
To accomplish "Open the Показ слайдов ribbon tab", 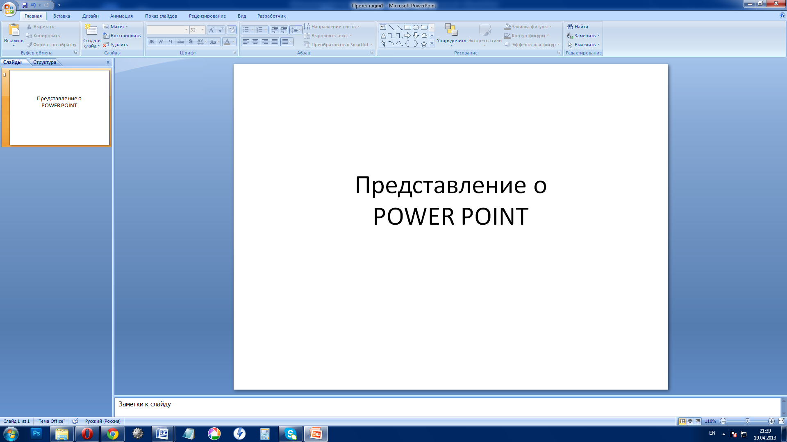I will [x=161, y=16].
